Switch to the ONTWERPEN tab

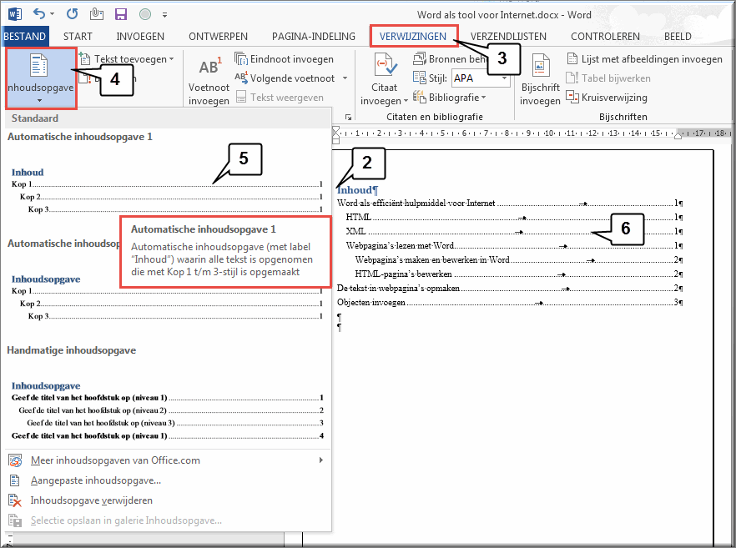pos(218,36)
